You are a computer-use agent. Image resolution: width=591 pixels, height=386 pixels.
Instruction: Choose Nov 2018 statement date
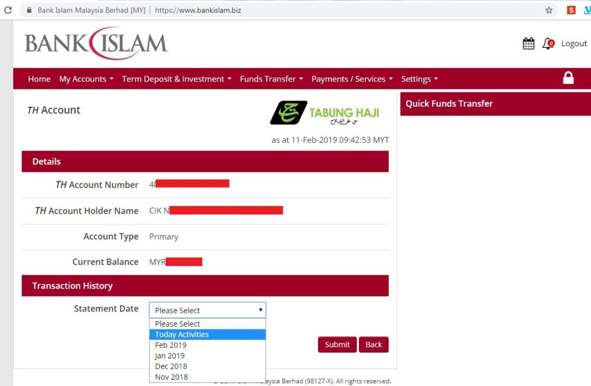[x=208, y=377]
